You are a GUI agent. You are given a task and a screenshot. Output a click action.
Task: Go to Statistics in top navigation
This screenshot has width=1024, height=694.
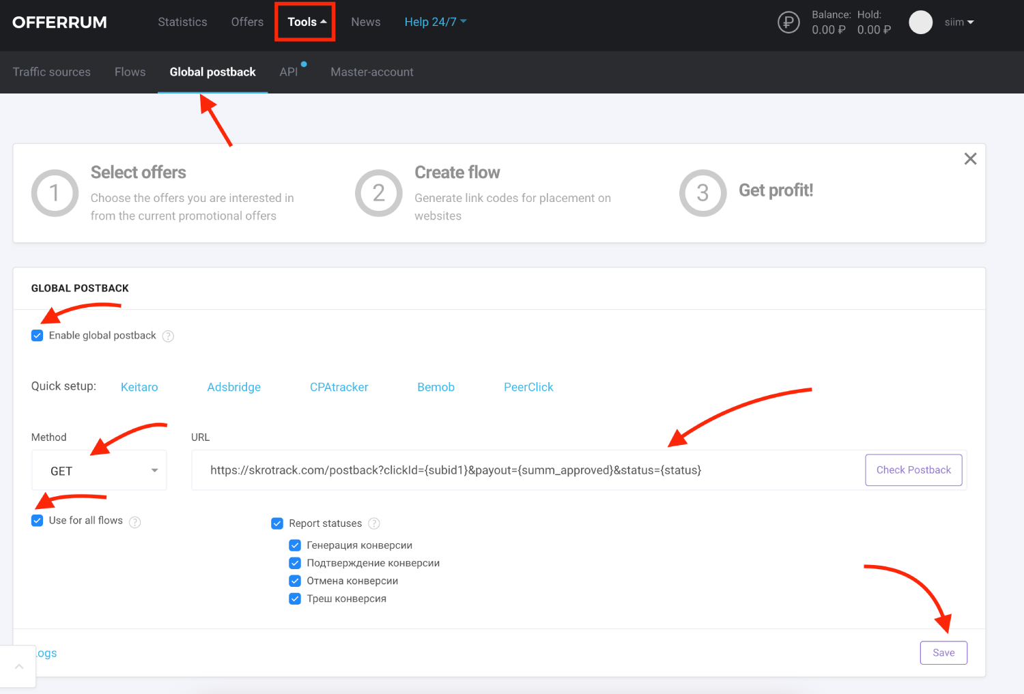point(182,22)
